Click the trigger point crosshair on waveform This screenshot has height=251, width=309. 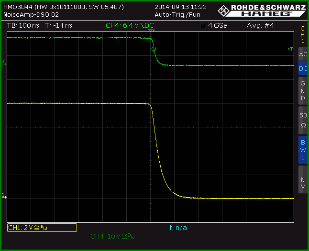coord(154,49)
